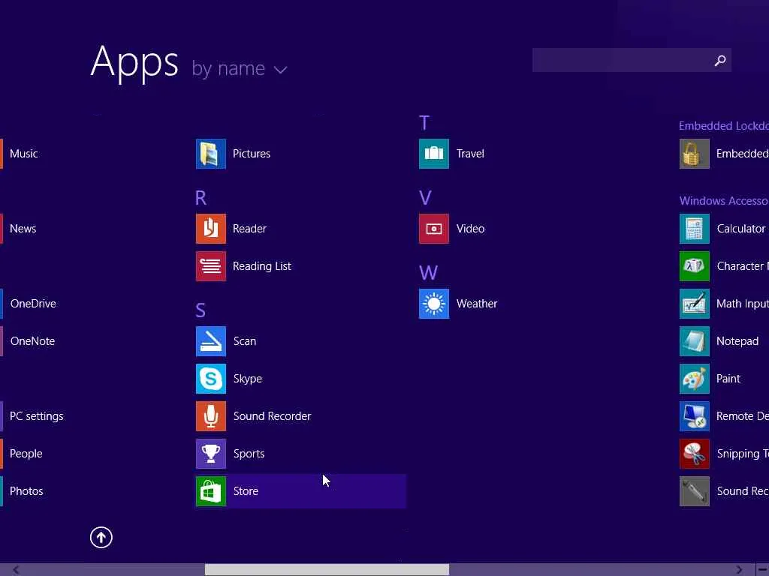This screenshot has height=576, width=769.
Task: Open the News app label
Action: click(x=23, y=229)
